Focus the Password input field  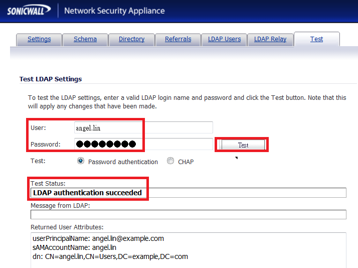pyautogui.click(x=143, y=144)
